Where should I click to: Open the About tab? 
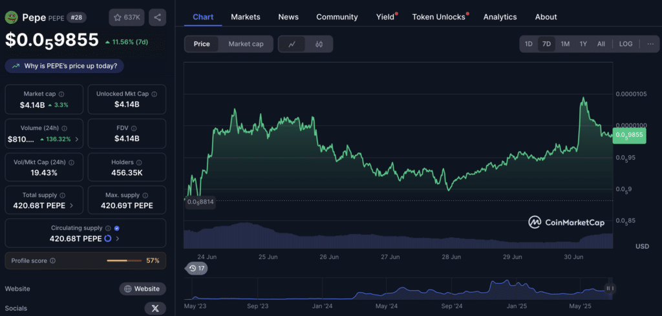coord(546,17)
